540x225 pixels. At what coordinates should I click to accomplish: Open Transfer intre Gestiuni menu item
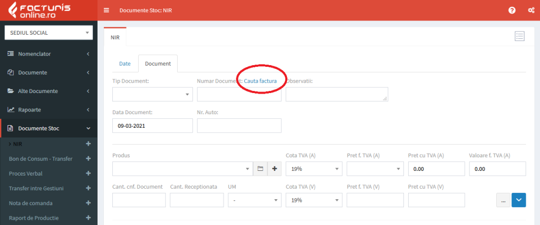click(36, 188)
